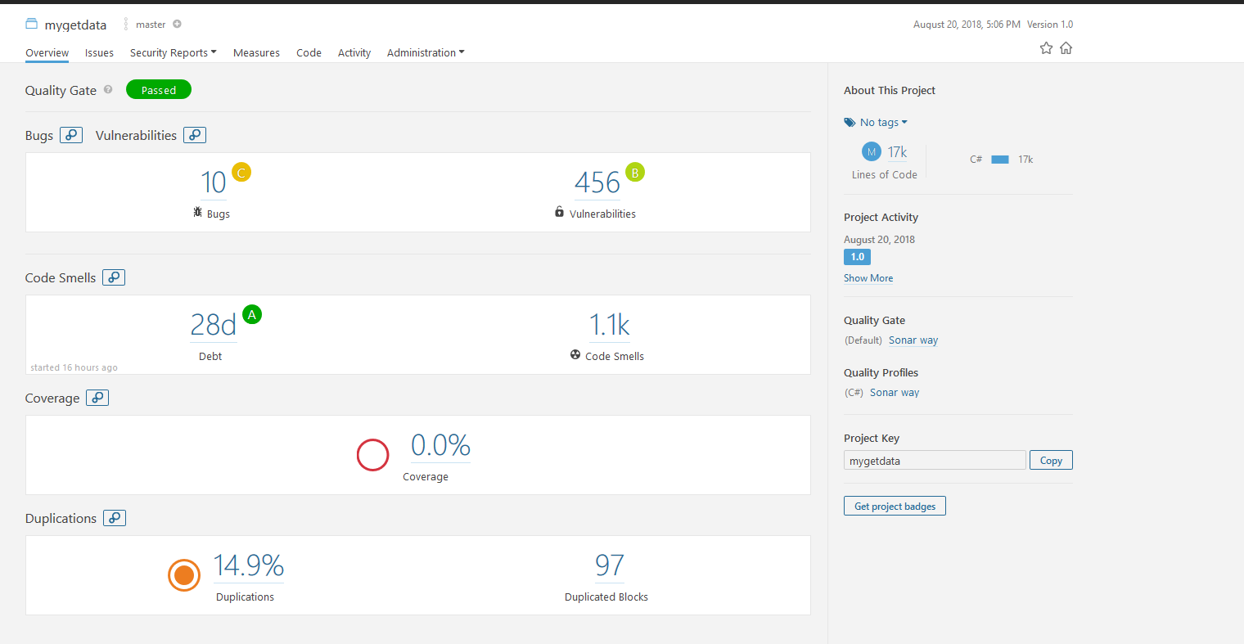Open the Administration dropdown menu
The width and height of the screenshot is (1244, 644).
[426, 52]
